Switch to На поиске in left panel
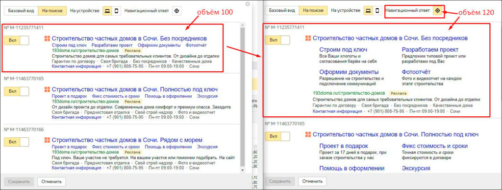Screen dimensions: 502x190 (52, 11)
